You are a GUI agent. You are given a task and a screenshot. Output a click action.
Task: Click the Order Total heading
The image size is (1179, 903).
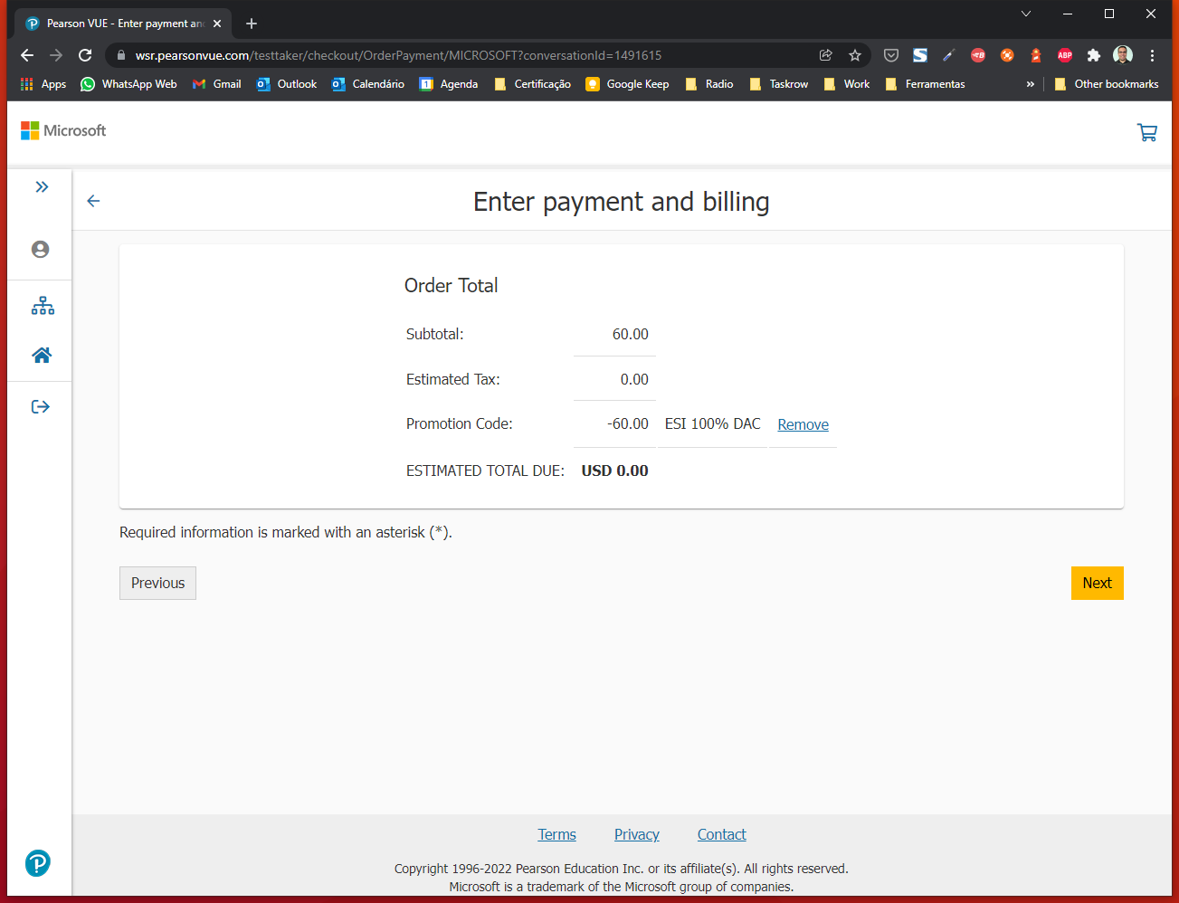pos(451,285)
